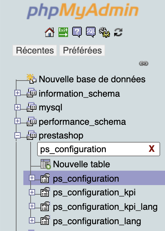
Task: Open the Récentes tables tab
Action: pos(35,50)
